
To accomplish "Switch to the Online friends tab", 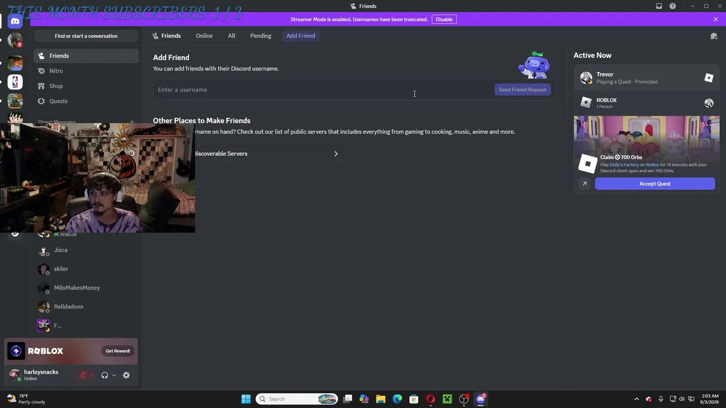I will pos(204,36).
